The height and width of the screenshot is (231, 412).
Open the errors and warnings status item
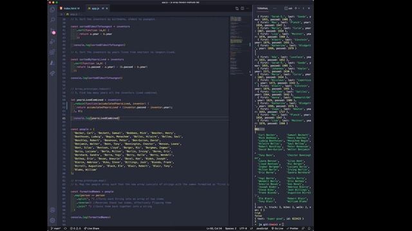click(75, 228)
